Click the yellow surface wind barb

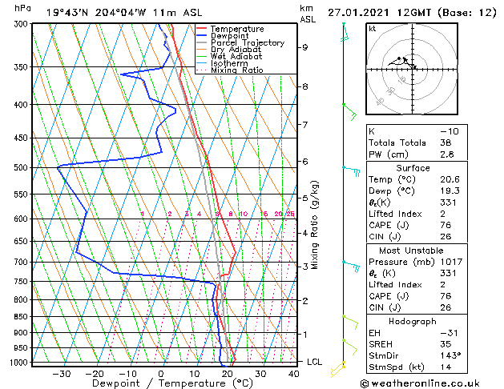point(338,369)
